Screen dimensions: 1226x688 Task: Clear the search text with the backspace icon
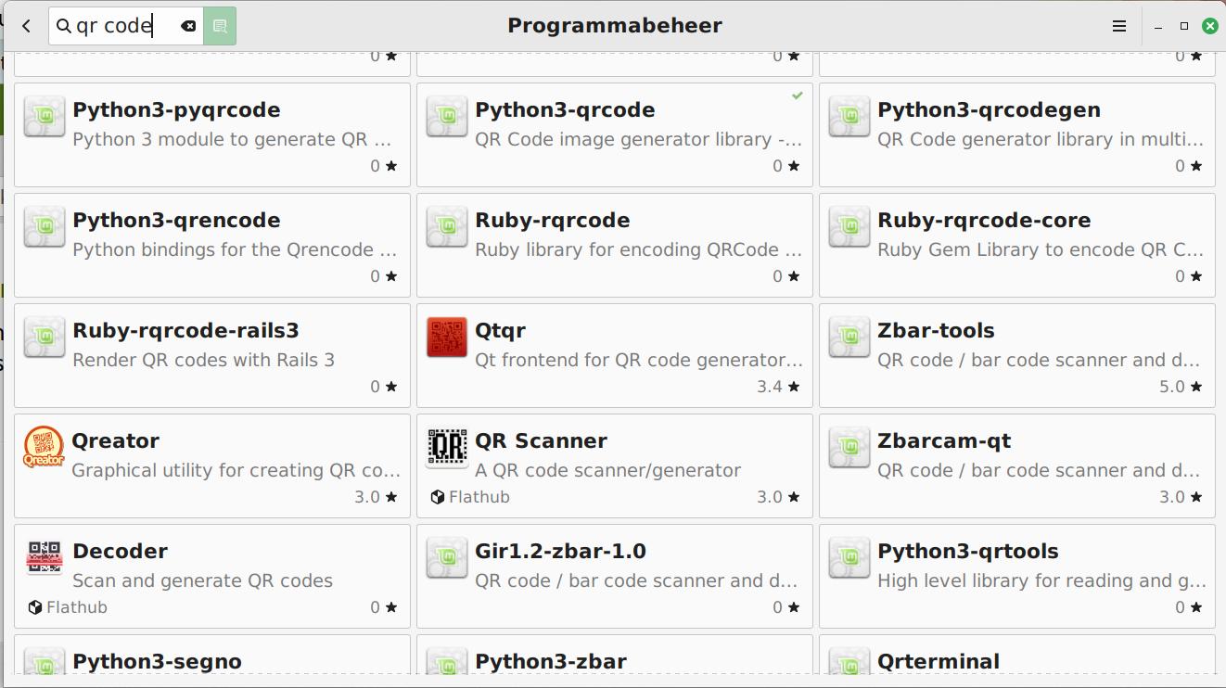point(188,26)
